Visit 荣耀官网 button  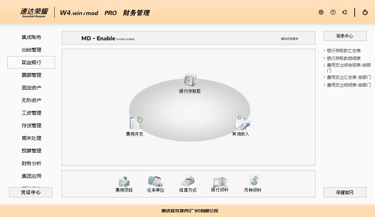click(345, 192)
